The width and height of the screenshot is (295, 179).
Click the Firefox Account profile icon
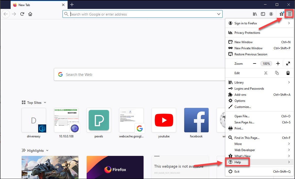click(271, 14)
